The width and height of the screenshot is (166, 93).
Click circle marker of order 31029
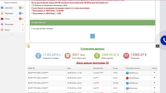(29, 73)
